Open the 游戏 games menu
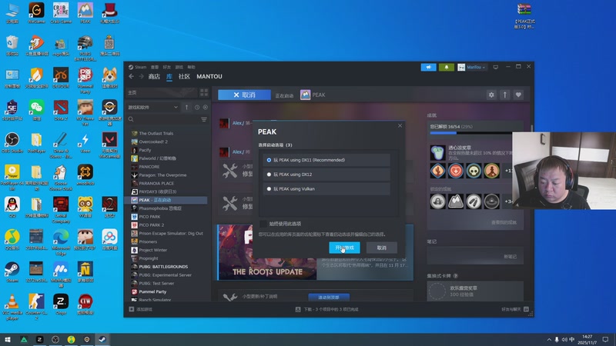616x346 pixels. (x=179, y=67)
